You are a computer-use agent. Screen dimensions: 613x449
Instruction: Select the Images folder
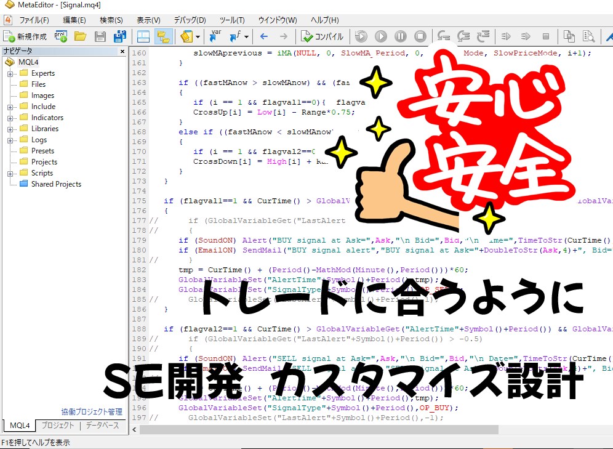click(x=42, y=95)
